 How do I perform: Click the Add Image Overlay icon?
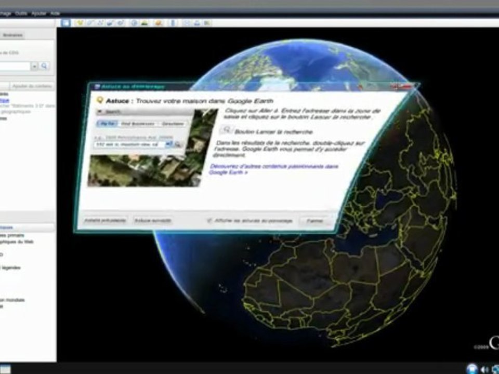110,23
